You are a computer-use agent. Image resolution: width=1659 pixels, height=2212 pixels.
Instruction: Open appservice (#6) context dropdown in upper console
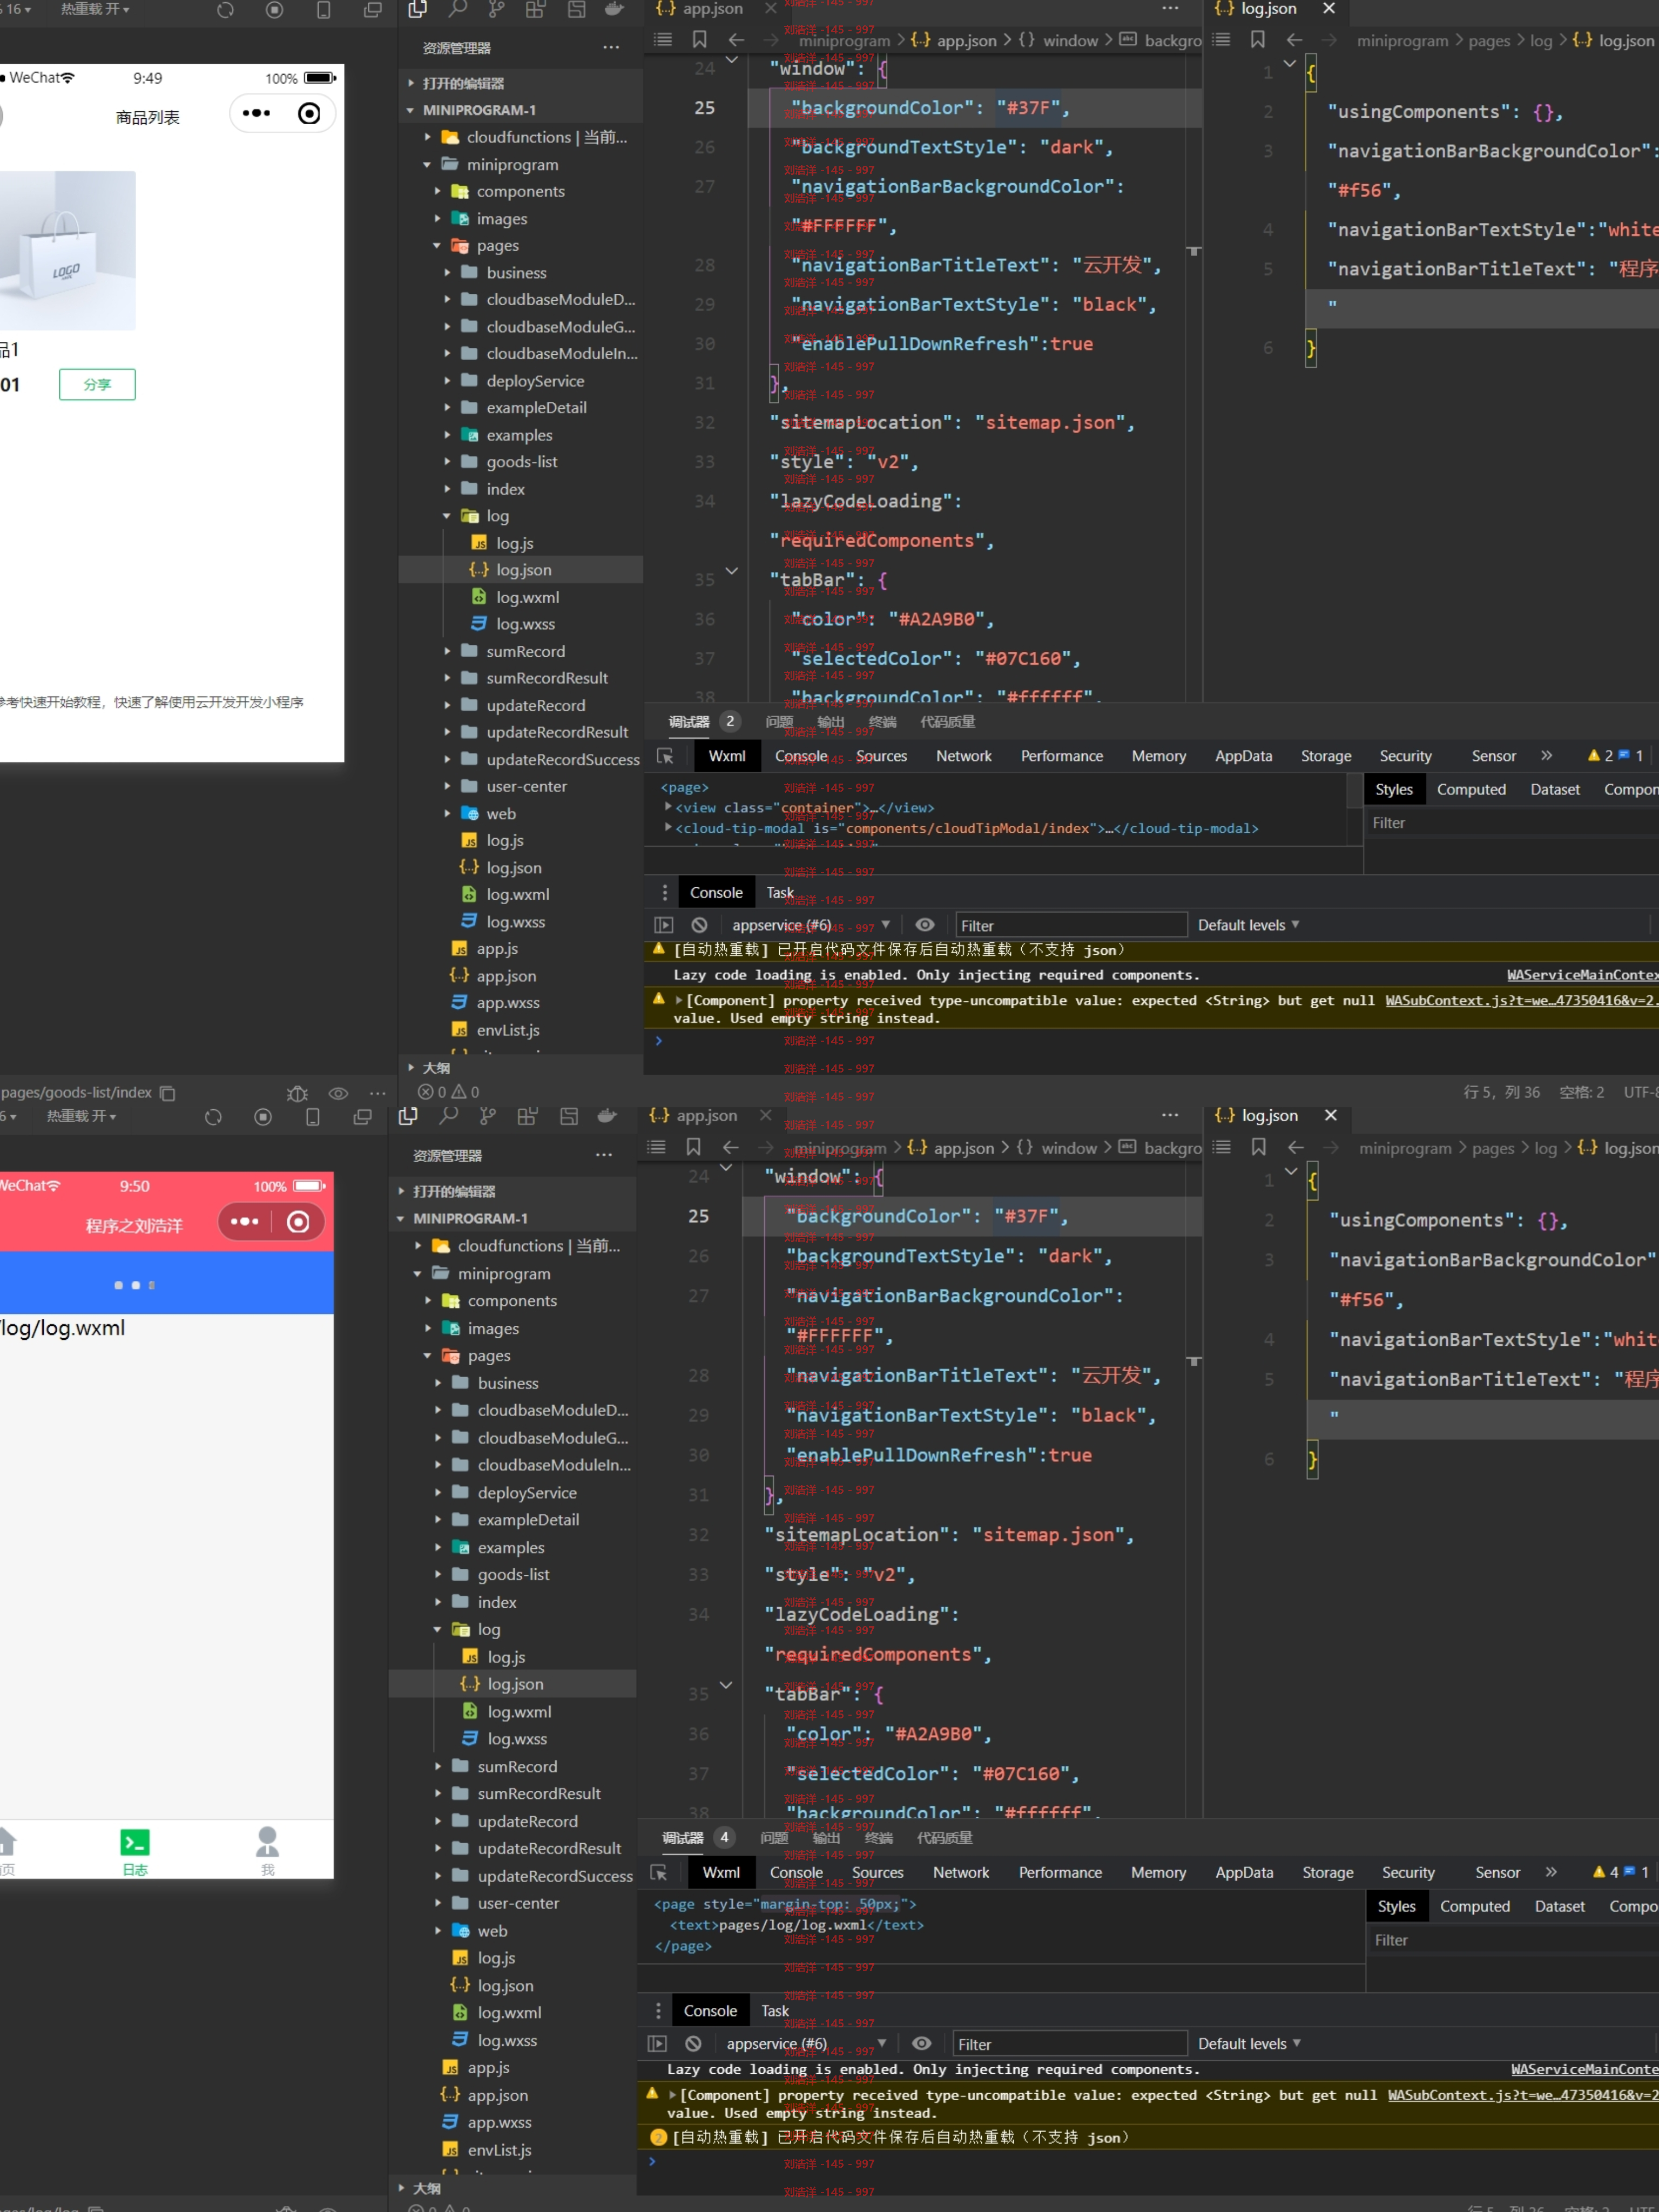pos(810,925)
